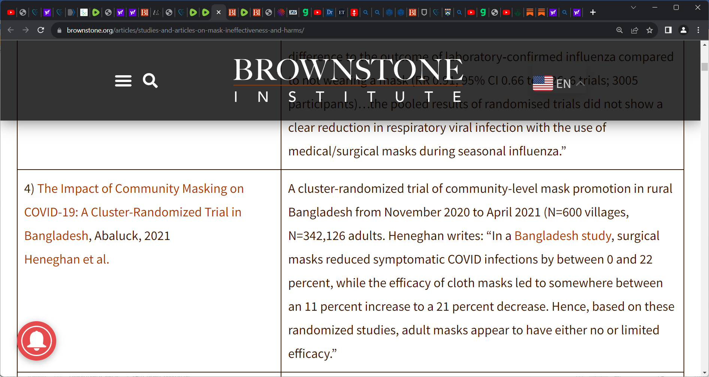Viewport: 709px width, 377px height.
Task: Switch to the university crest favicon tab
Action: point(448,12)
